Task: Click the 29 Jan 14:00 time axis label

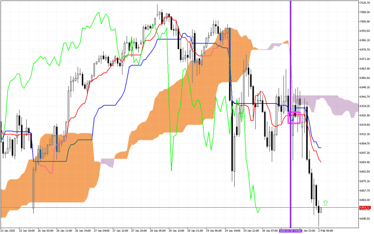Action: pyautogui.click(x=232, y=231)
